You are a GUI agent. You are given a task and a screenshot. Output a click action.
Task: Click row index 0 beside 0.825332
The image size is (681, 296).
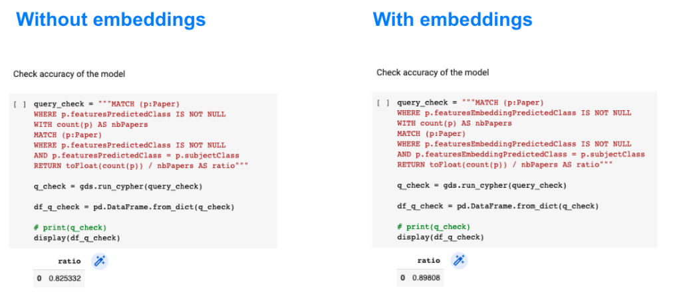tap(39, 279)
